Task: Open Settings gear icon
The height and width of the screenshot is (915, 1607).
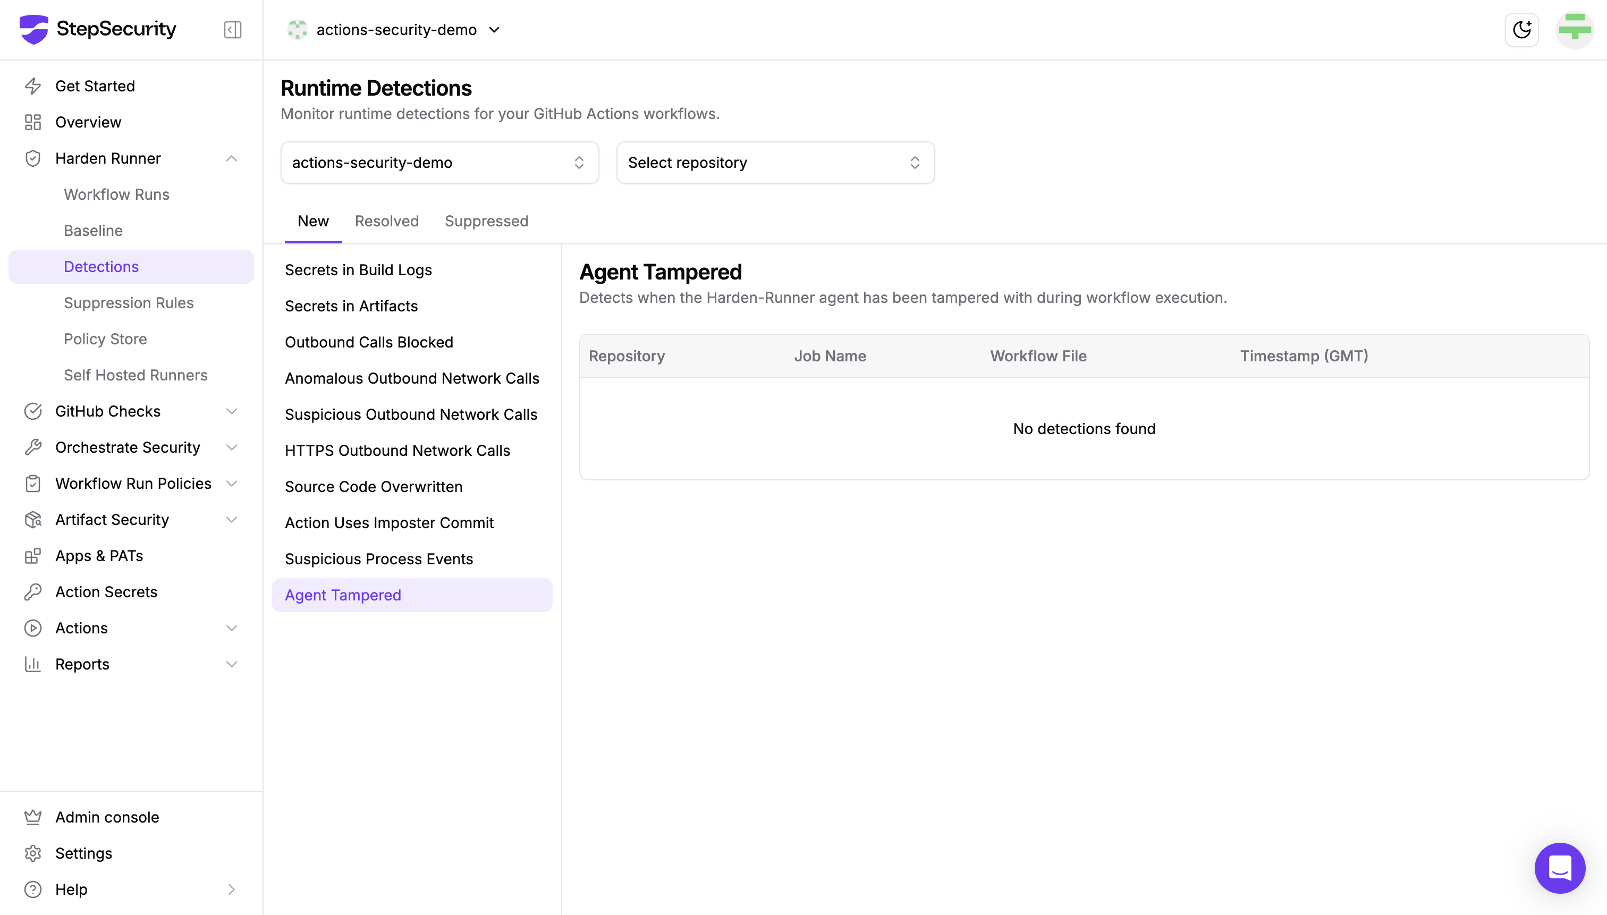Action: pyautogui.click(x=32, y=853)
